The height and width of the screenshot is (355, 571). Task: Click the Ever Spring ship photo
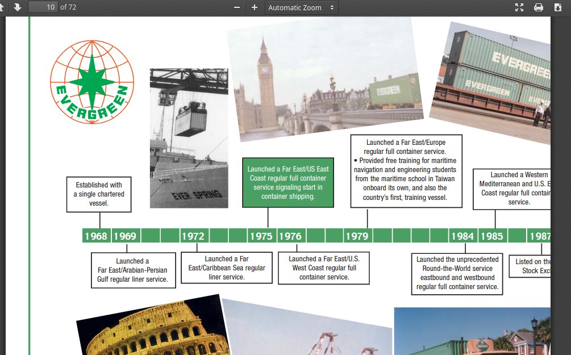point(189,138)
